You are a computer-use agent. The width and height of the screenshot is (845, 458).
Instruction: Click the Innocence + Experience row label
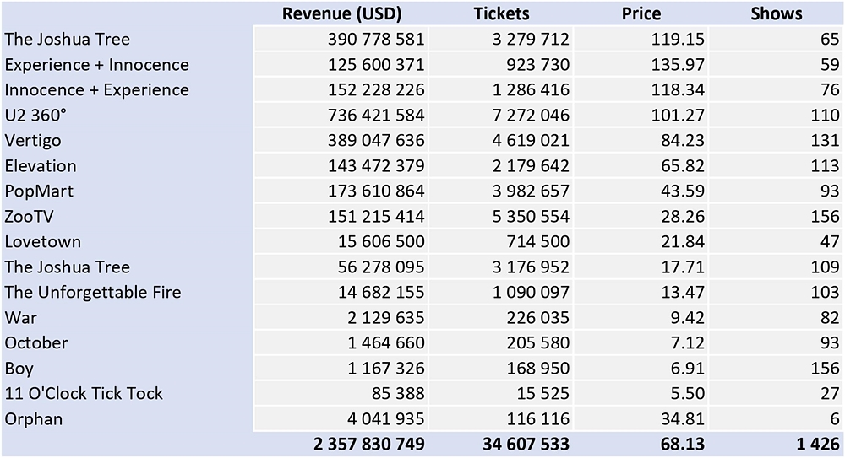pos(97,90)
